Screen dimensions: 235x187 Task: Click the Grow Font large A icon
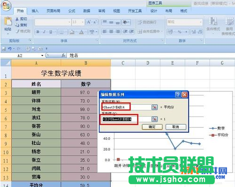pos(89,22)
